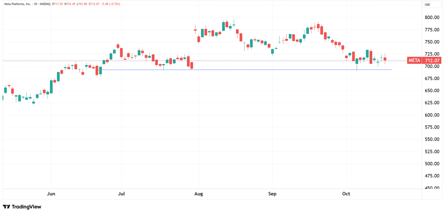This screenshot has width=445, height=214.
Task: Click the L703.88 low value
Action: [x=82, y=4]
